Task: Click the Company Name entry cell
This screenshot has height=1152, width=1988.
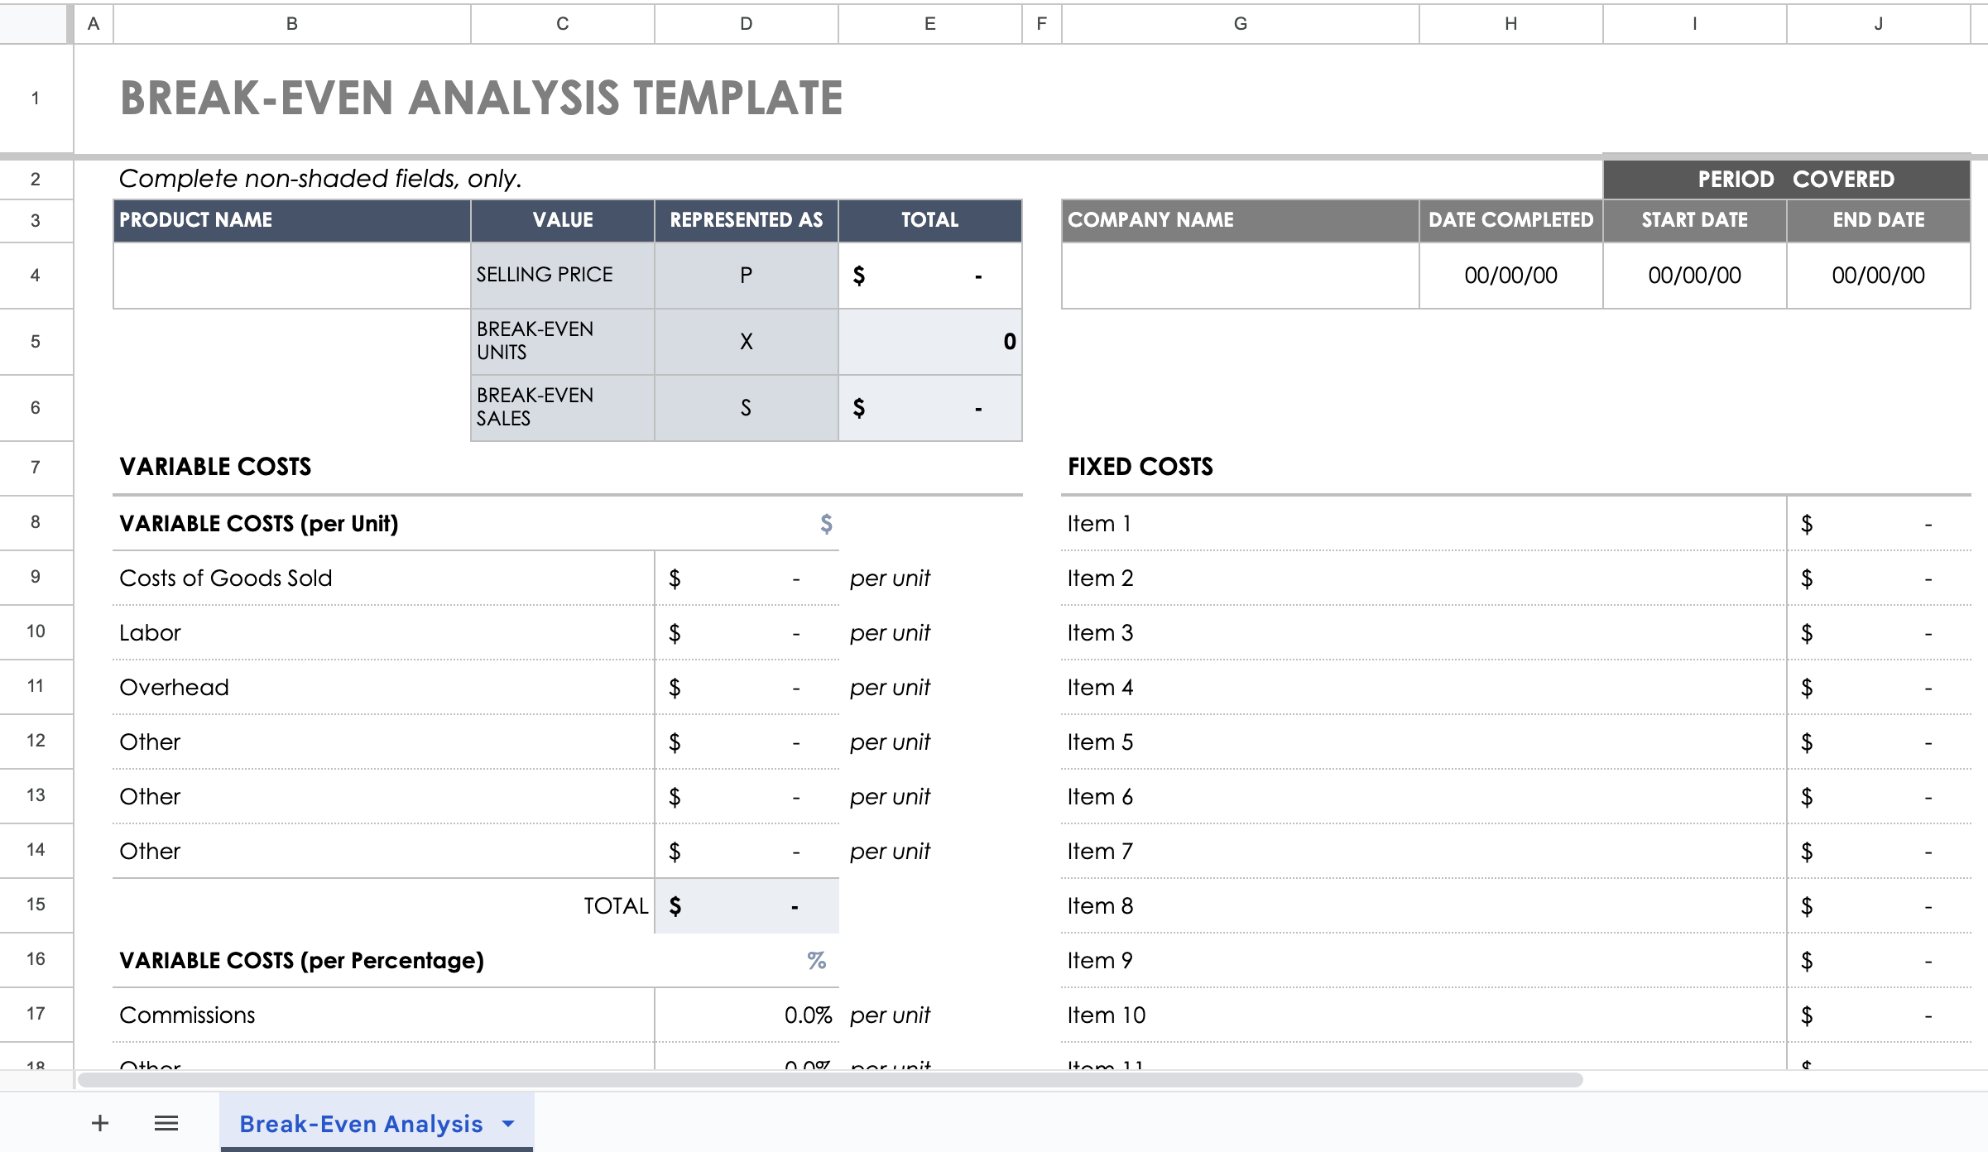Action: pyautogui.click(x=1240, y=275)
